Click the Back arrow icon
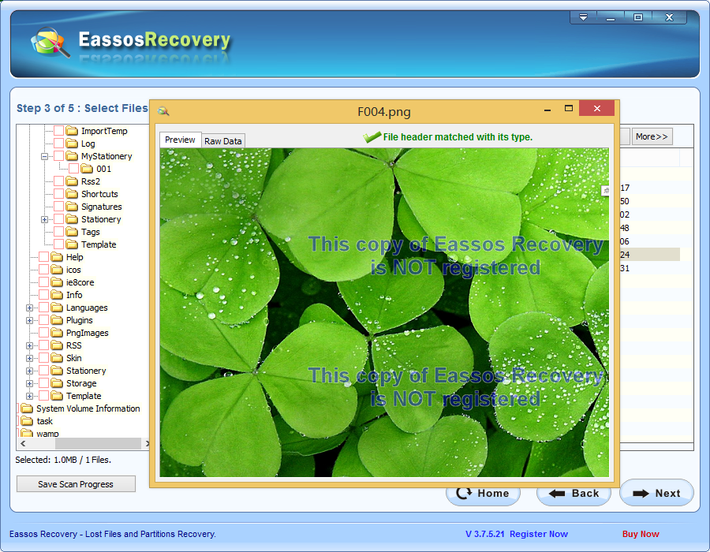Viewport: 710px width, 552px height. point(558,493)
